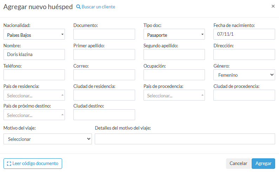Focus the Nombre field containing Doris klazina
The height and width of the screenshot is (172, 279).
click(x=34, y=55)
